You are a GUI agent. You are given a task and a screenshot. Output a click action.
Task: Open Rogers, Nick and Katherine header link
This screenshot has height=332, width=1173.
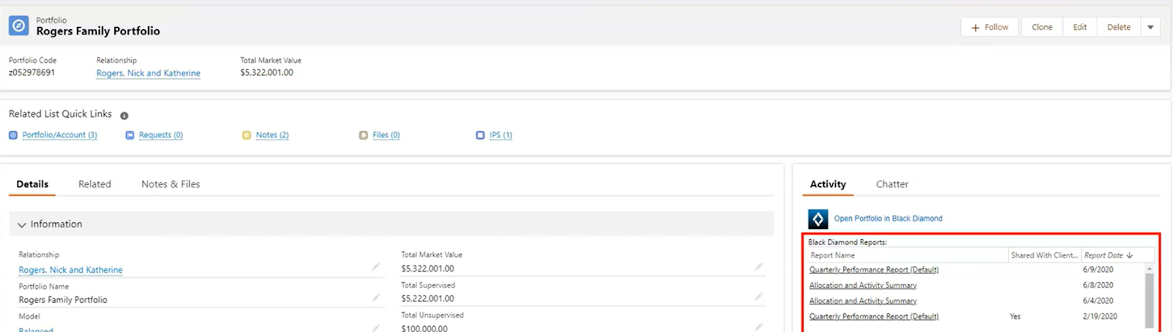(148, 73)
